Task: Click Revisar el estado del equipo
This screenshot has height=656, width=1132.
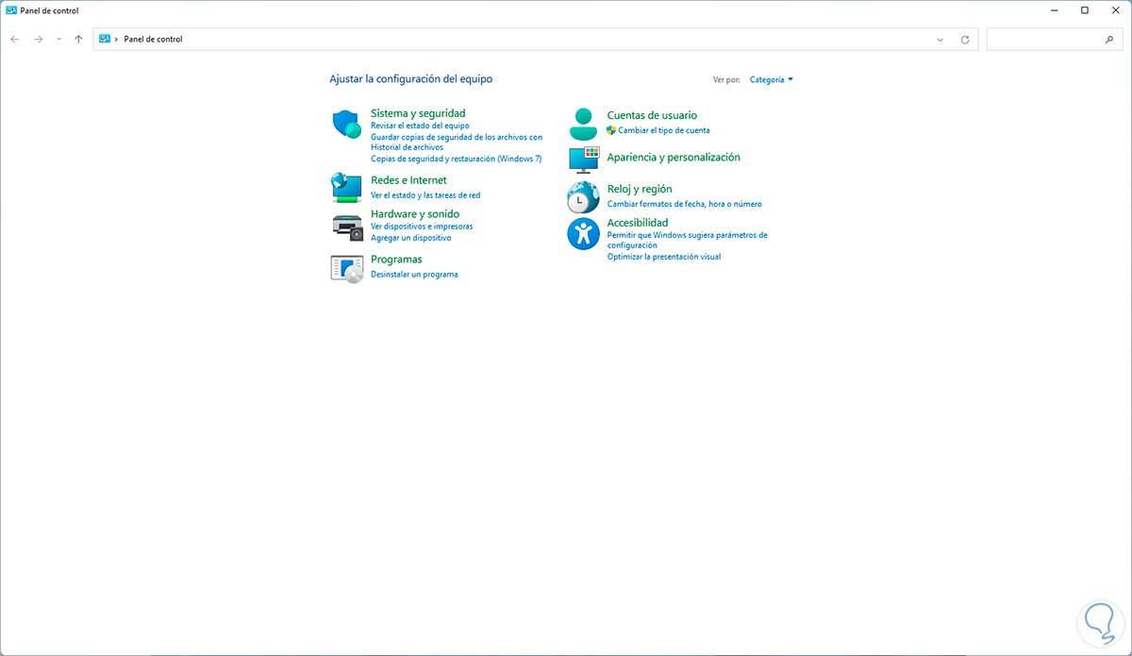Action: point(420,126)
